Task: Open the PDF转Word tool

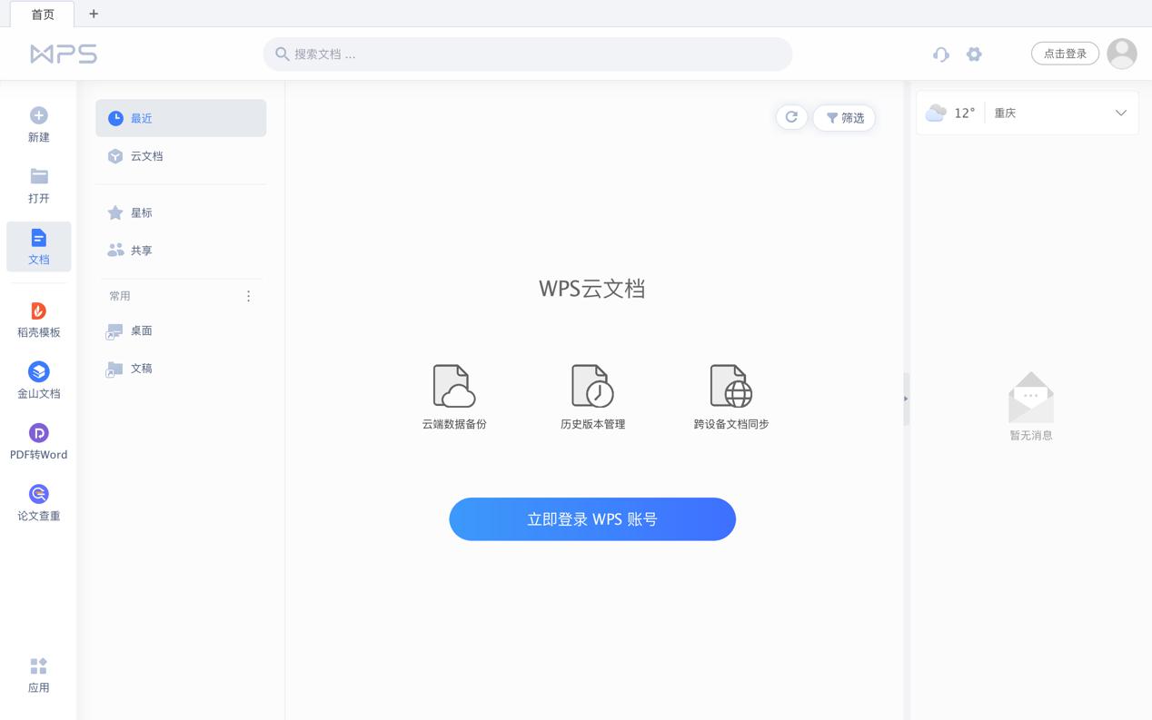Action: (38, 440)
